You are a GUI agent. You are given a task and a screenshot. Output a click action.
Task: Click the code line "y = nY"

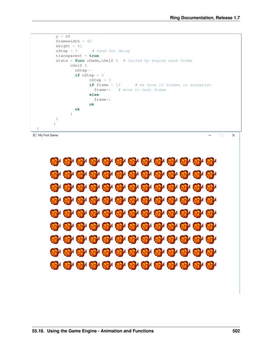pos(63,36)
